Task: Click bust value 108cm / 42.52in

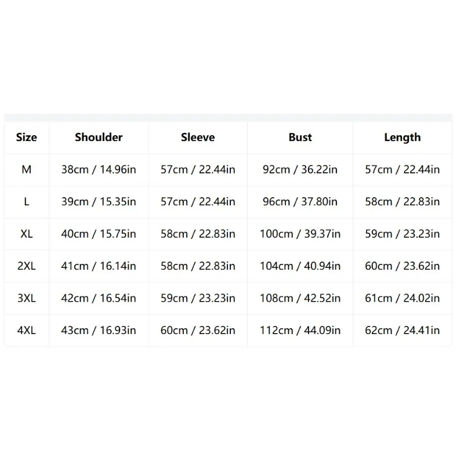Action: point(300,298)
